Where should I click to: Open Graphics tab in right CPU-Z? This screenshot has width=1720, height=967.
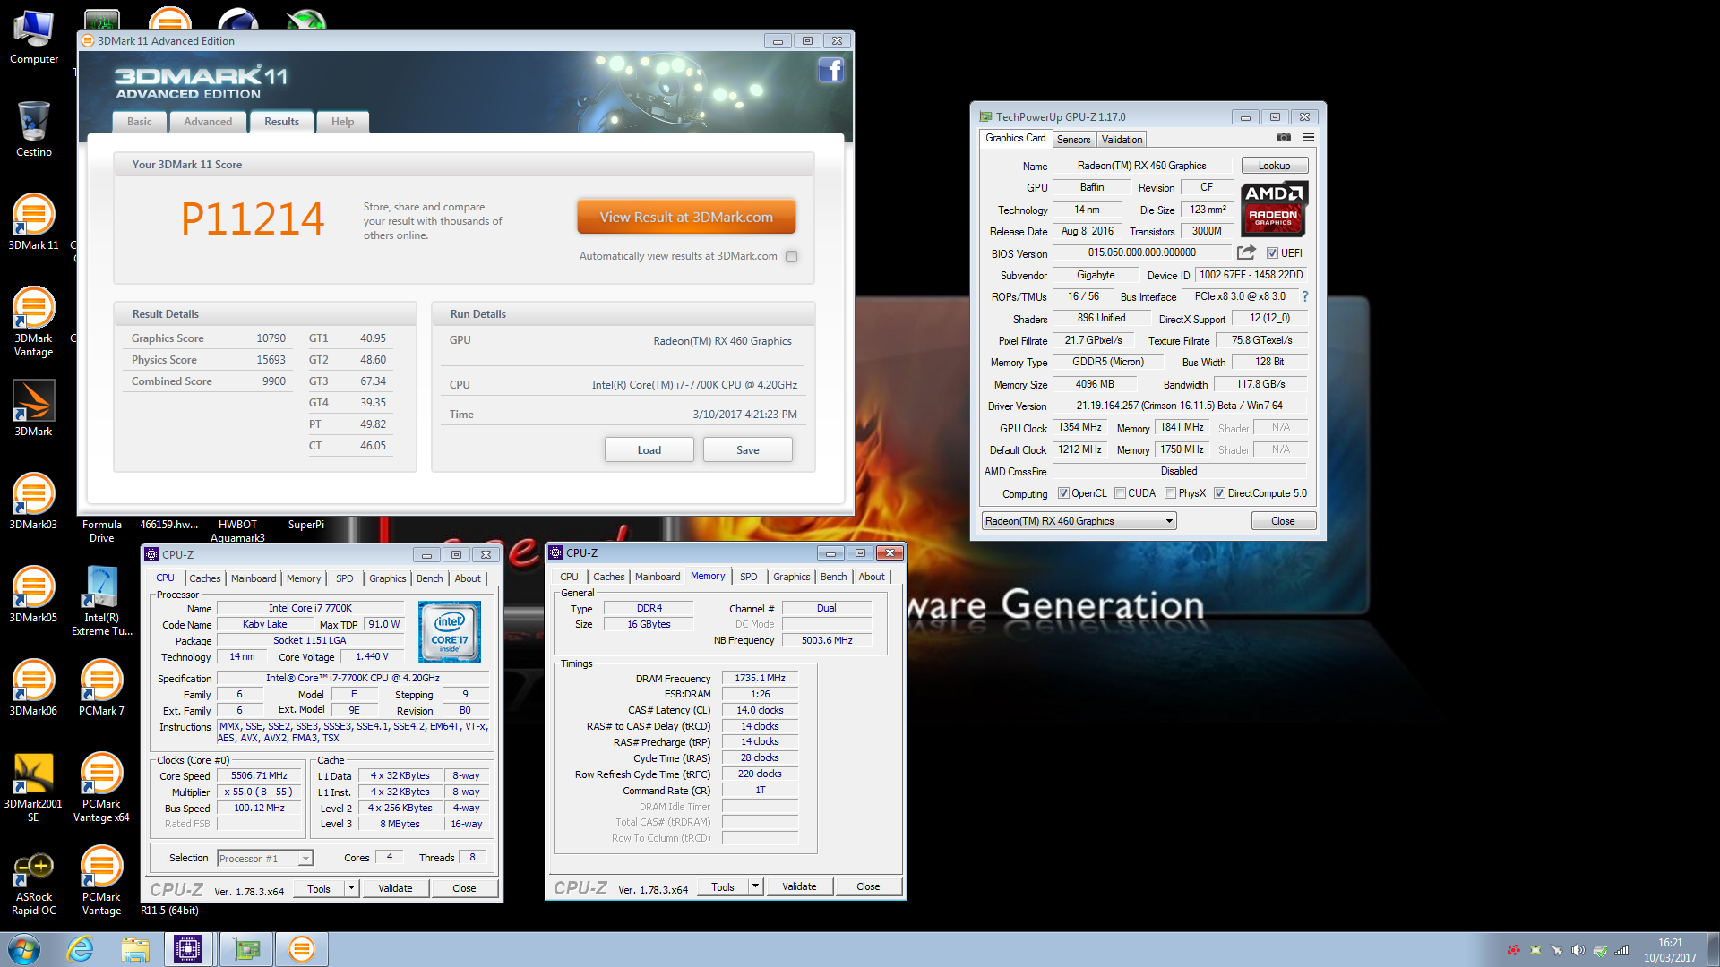coord(792,577)
